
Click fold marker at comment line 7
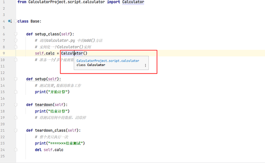(x=16, y=40)
